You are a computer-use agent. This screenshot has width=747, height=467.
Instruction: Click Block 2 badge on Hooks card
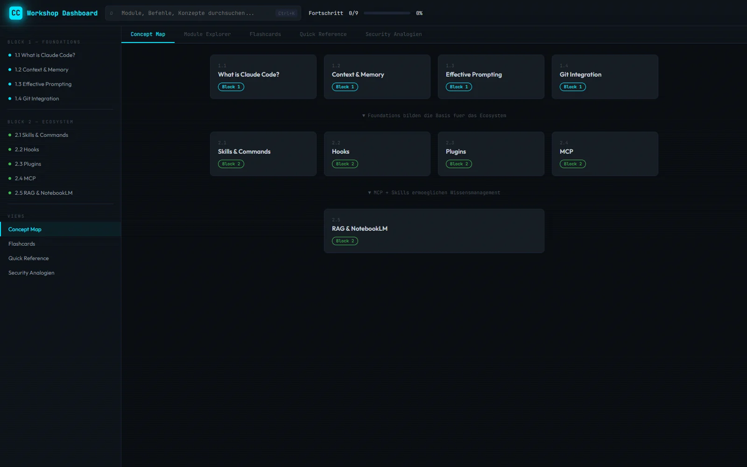[x=345, y=164]
